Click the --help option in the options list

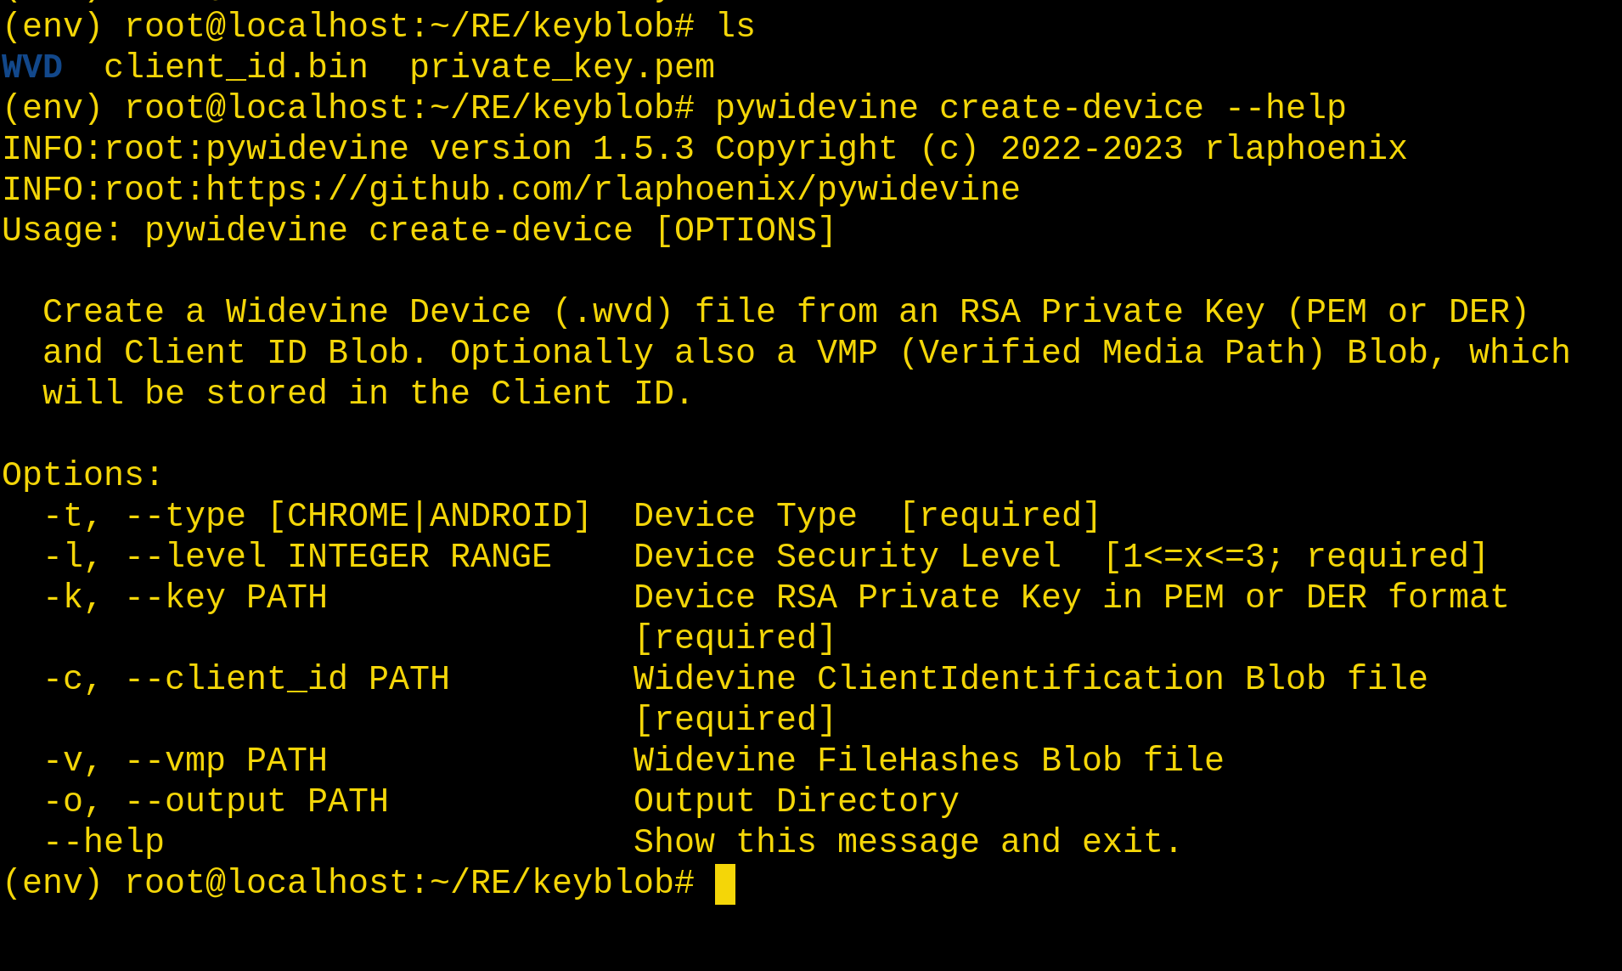(x=104, y=843)
